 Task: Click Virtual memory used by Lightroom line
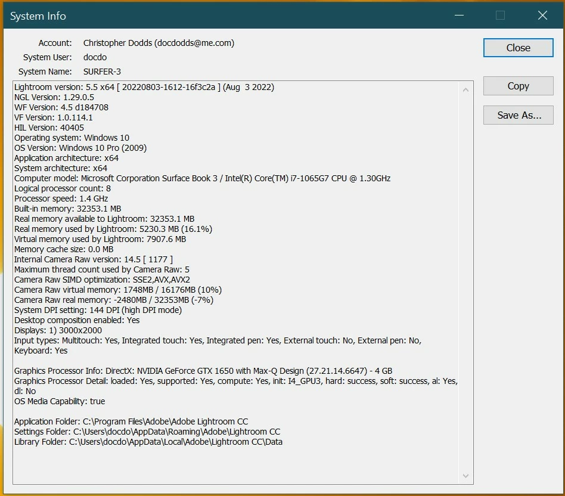pyautogui.click(x=100, y=239)
